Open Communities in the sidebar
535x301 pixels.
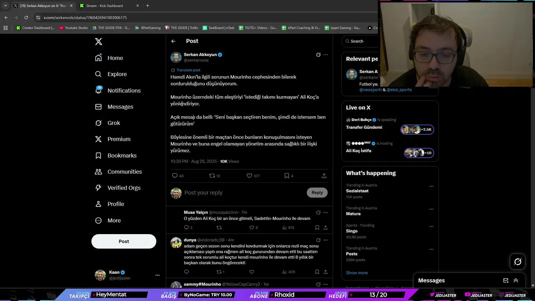[118, 172]
